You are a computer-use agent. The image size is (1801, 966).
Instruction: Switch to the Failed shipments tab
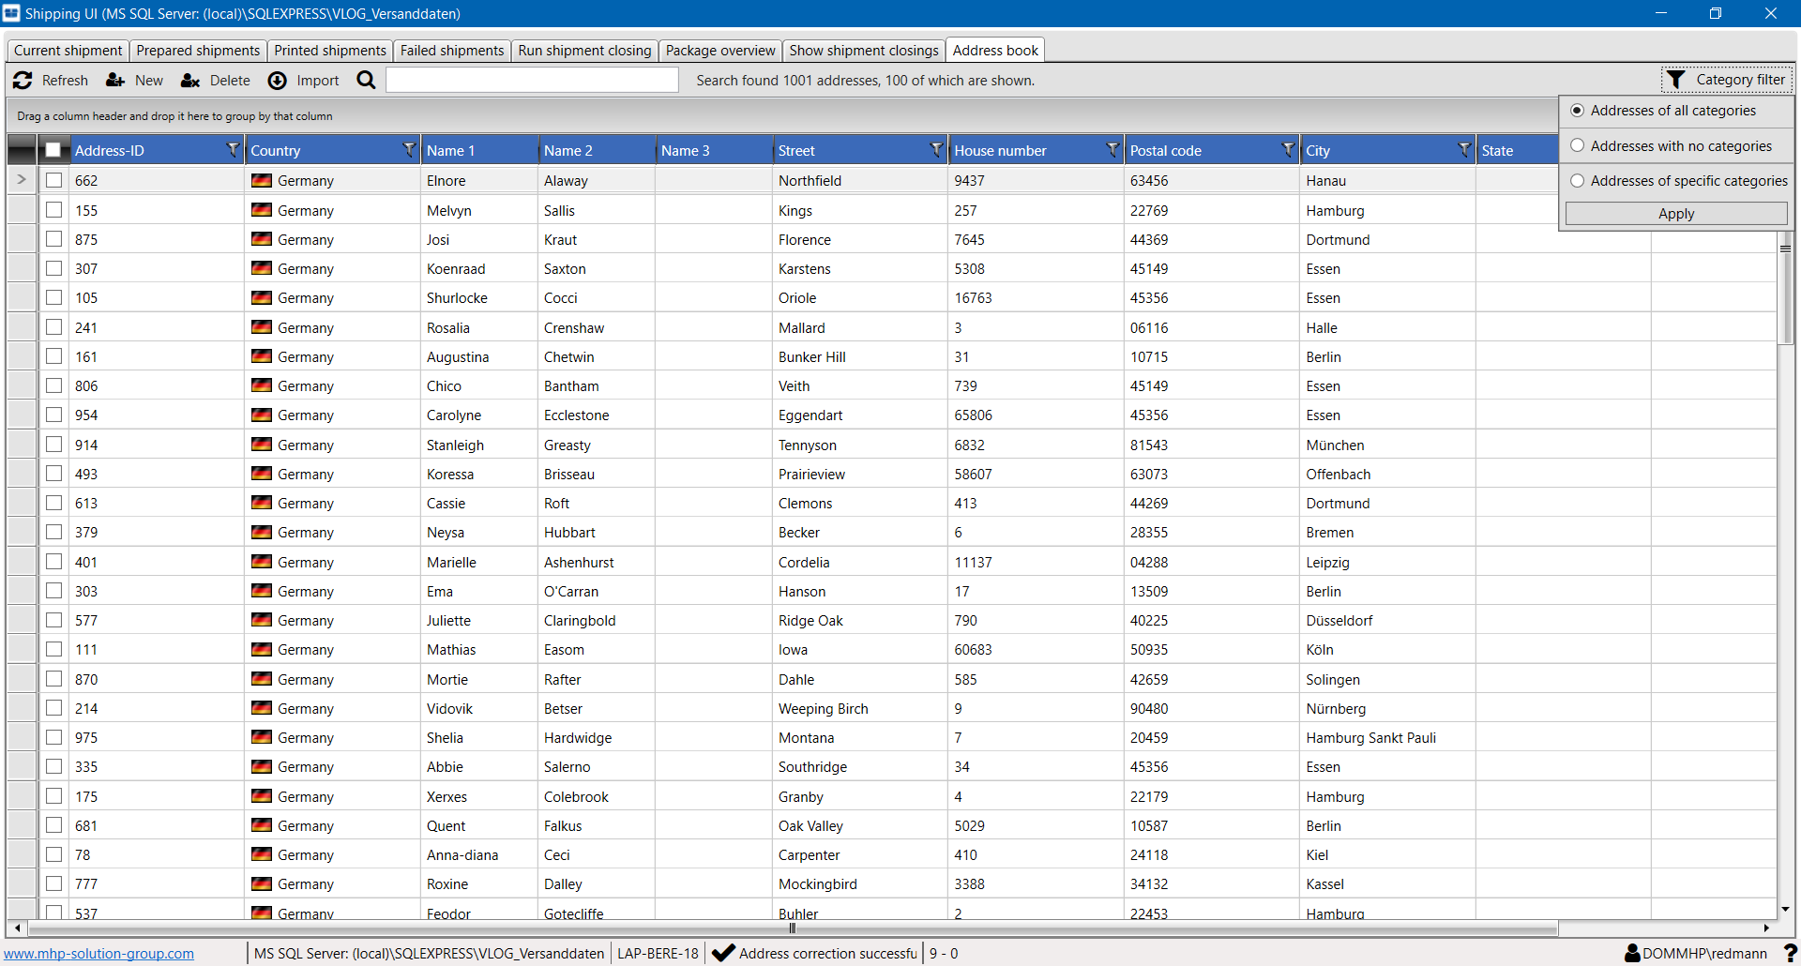(451, 51)
